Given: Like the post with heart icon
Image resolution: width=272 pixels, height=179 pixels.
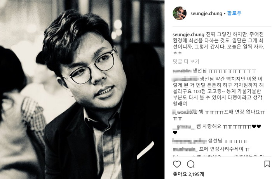Looking at the screenshot, I should point(177,164).
